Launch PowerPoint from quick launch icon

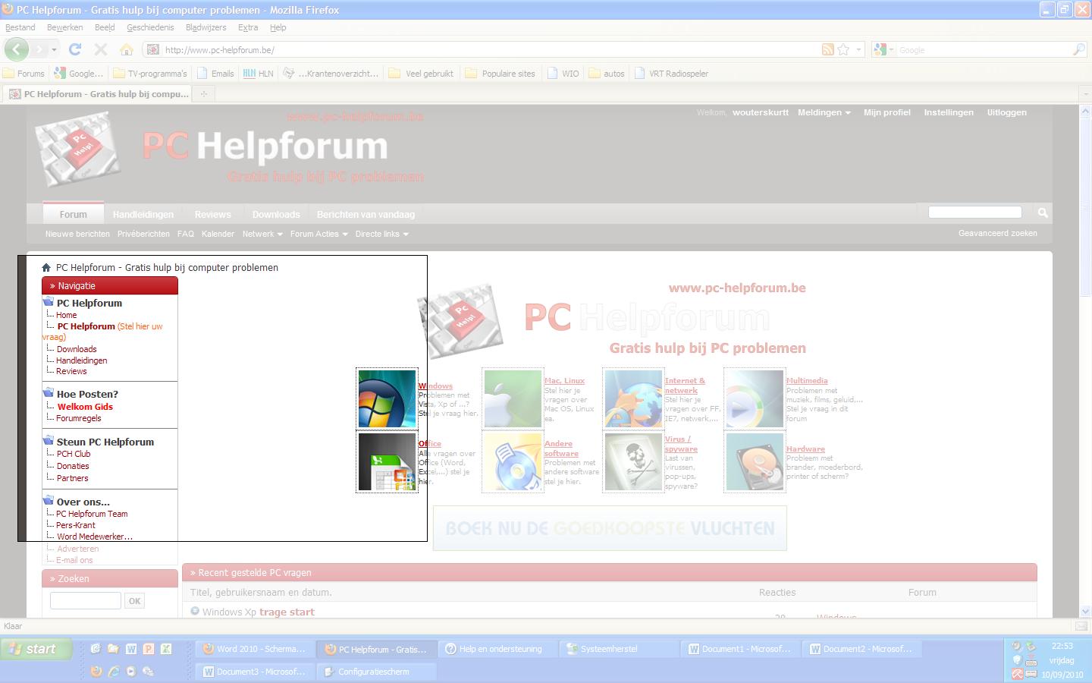[148, 649]
